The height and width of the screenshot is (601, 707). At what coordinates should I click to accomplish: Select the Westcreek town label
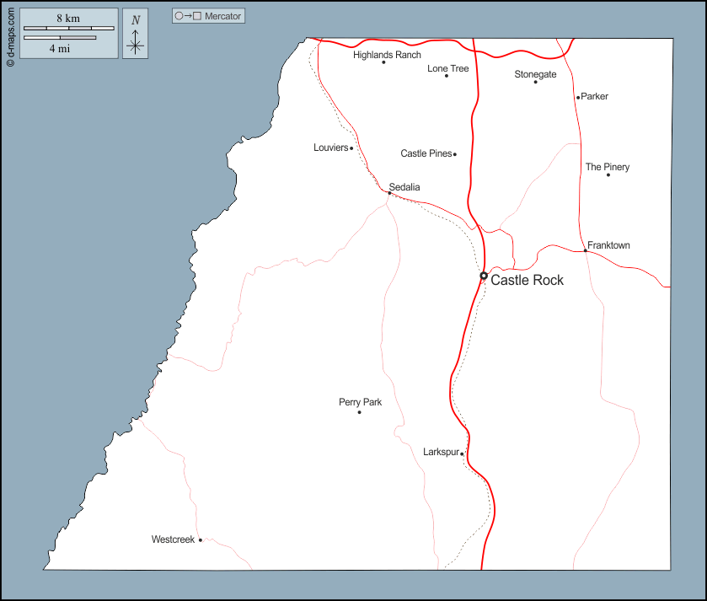point(173,539)
